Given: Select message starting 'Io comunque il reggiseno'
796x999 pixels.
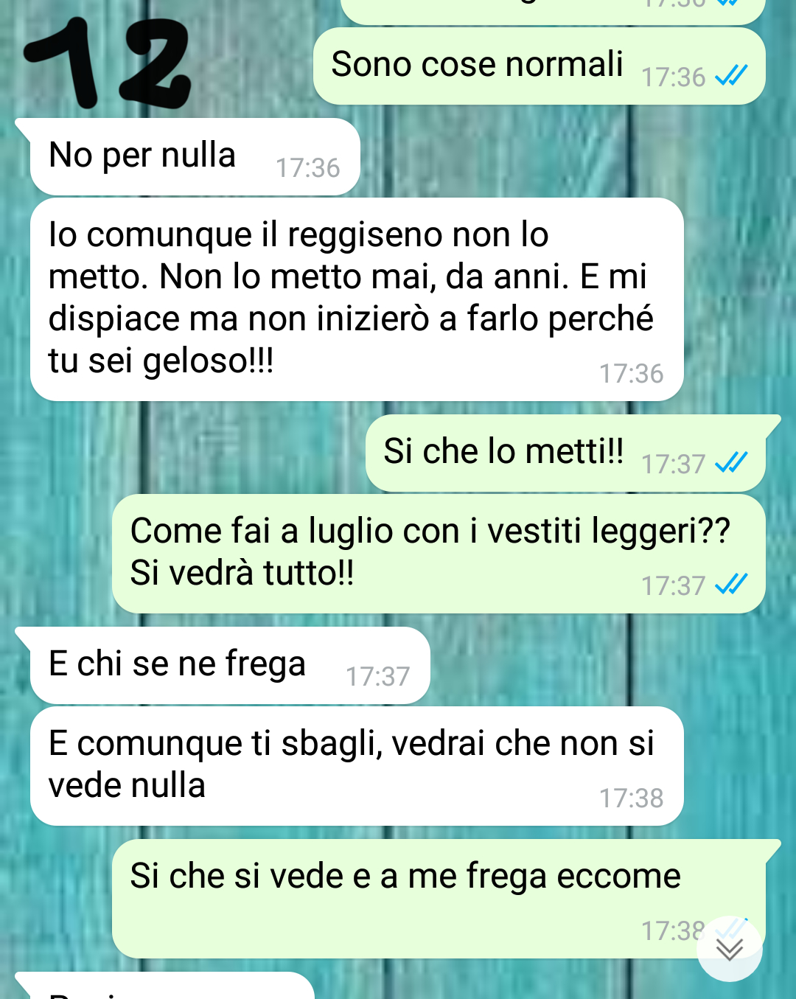Looking at the screenshot, I should click(357, 299).
